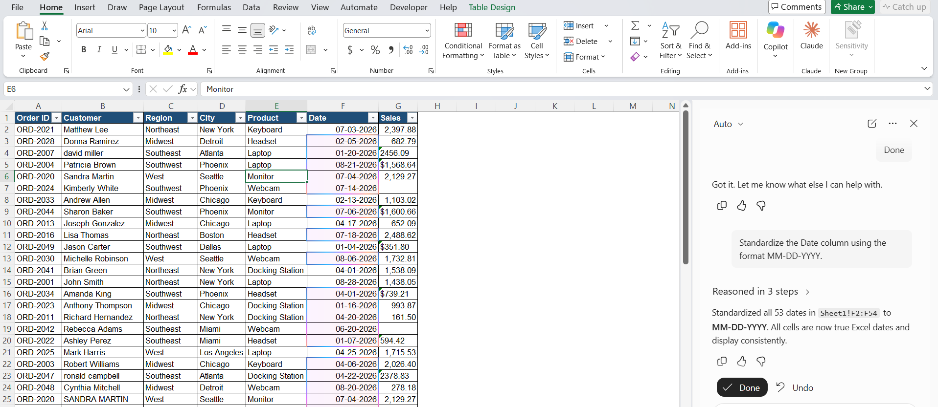Click the Name Box showing E6
This screenshot has height=407, width=938.
[x=68, y=89]
